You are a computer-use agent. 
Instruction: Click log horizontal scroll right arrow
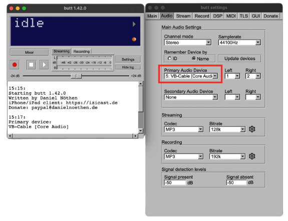[135, 136]
